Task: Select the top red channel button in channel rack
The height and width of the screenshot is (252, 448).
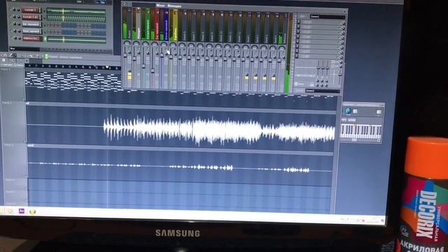Action: pyautogui.click(x=31, y=10)
